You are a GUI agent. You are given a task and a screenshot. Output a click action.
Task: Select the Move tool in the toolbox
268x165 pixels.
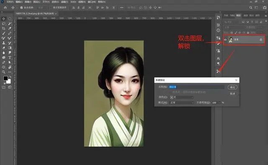pyautogui.click(x=4, y=18)
